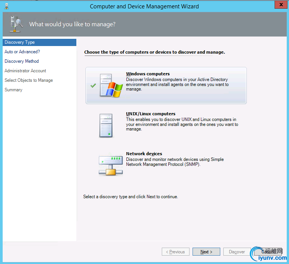This screenshot has height=264, width=289.
Task: Click the Discover button
Action: [x=237, y=252]
